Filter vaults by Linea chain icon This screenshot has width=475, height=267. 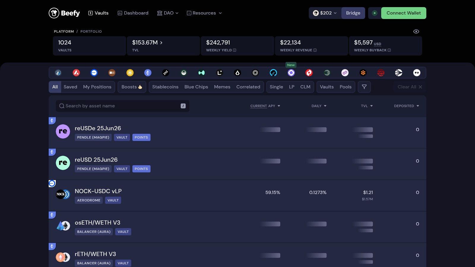220,73
